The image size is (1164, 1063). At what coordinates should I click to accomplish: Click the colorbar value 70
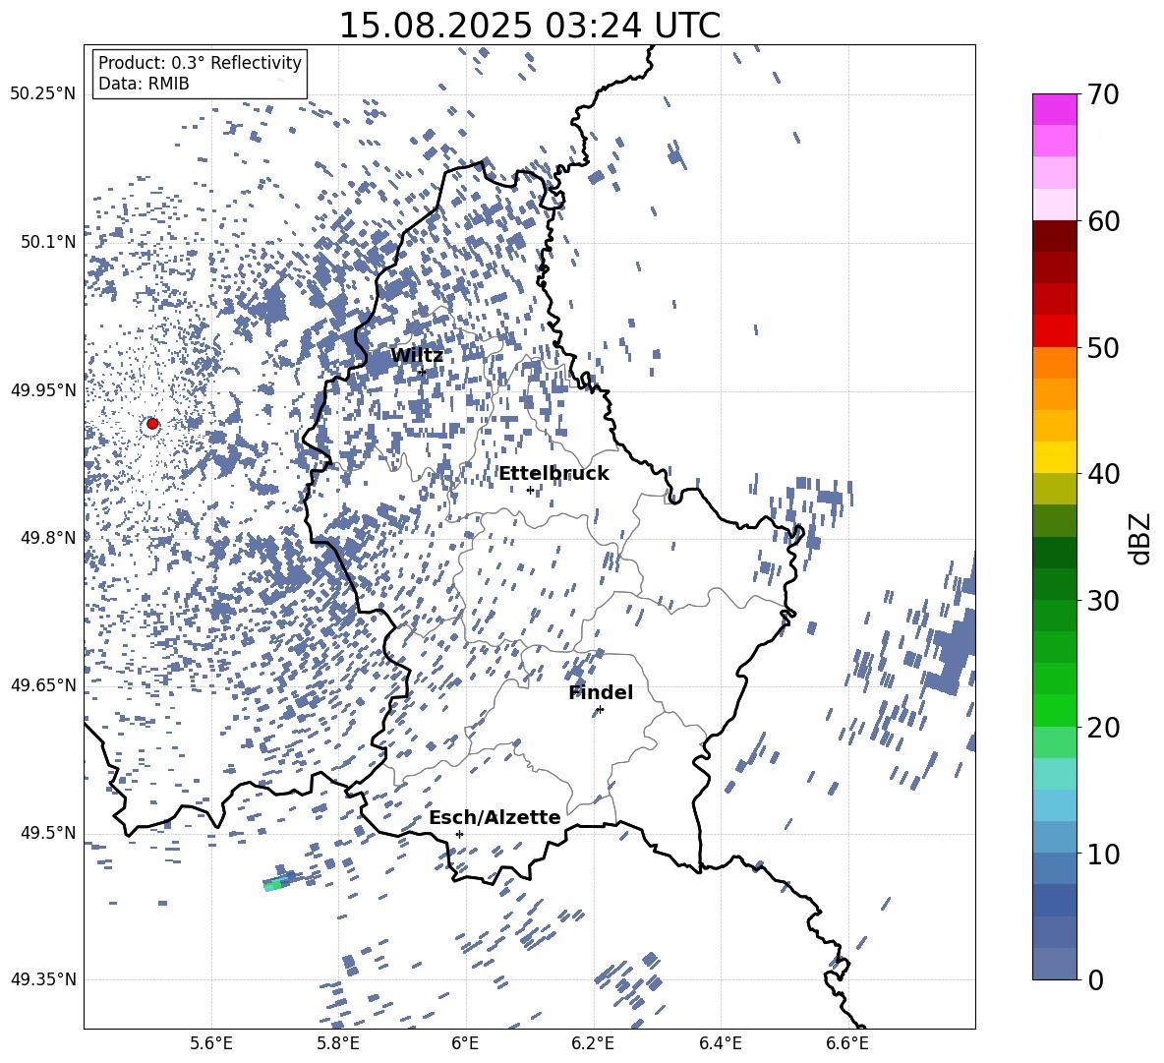point(1103,94)
